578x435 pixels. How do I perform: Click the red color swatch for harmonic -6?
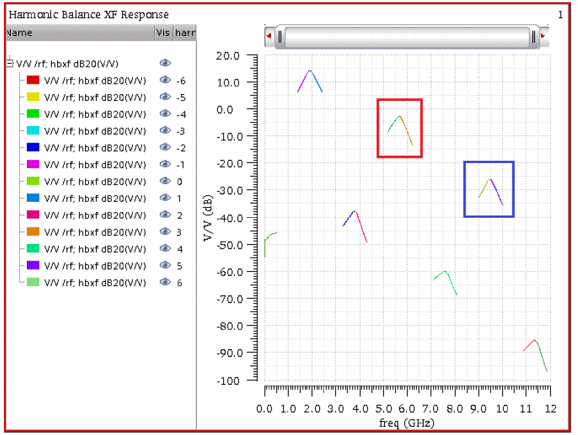pyautogui.click(x=33, y=80)
